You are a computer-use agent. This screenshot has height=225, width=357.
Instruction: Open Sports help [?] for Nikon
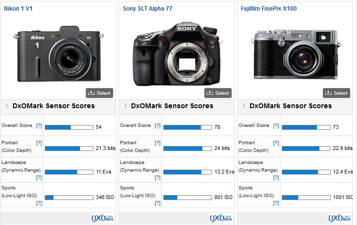[x=39, y=203]
